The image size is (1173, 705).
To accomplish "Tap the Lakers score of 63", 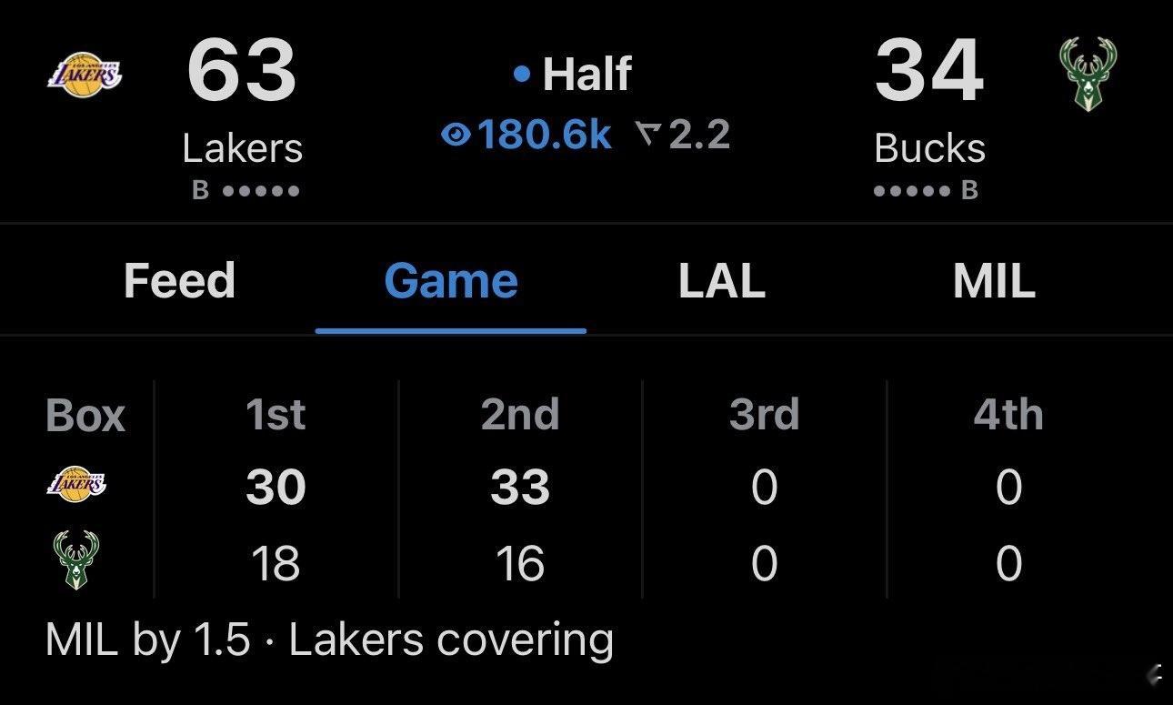I will coord(242,73).
